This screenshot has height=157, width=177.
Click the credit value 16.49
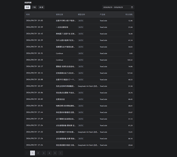click(130, 34)
